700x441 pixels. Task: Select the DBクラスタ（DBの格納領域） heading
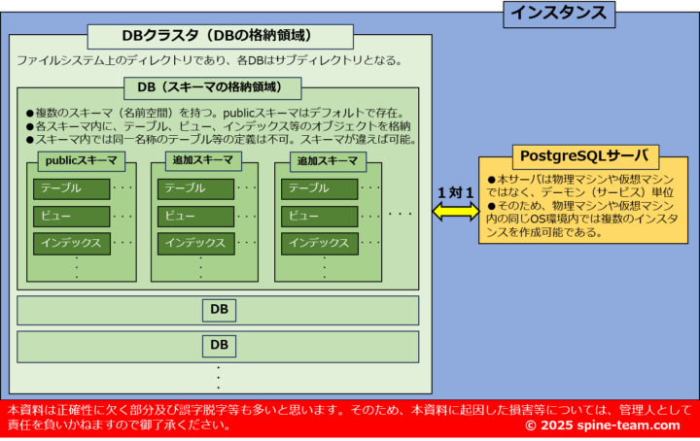pos(220,37)
